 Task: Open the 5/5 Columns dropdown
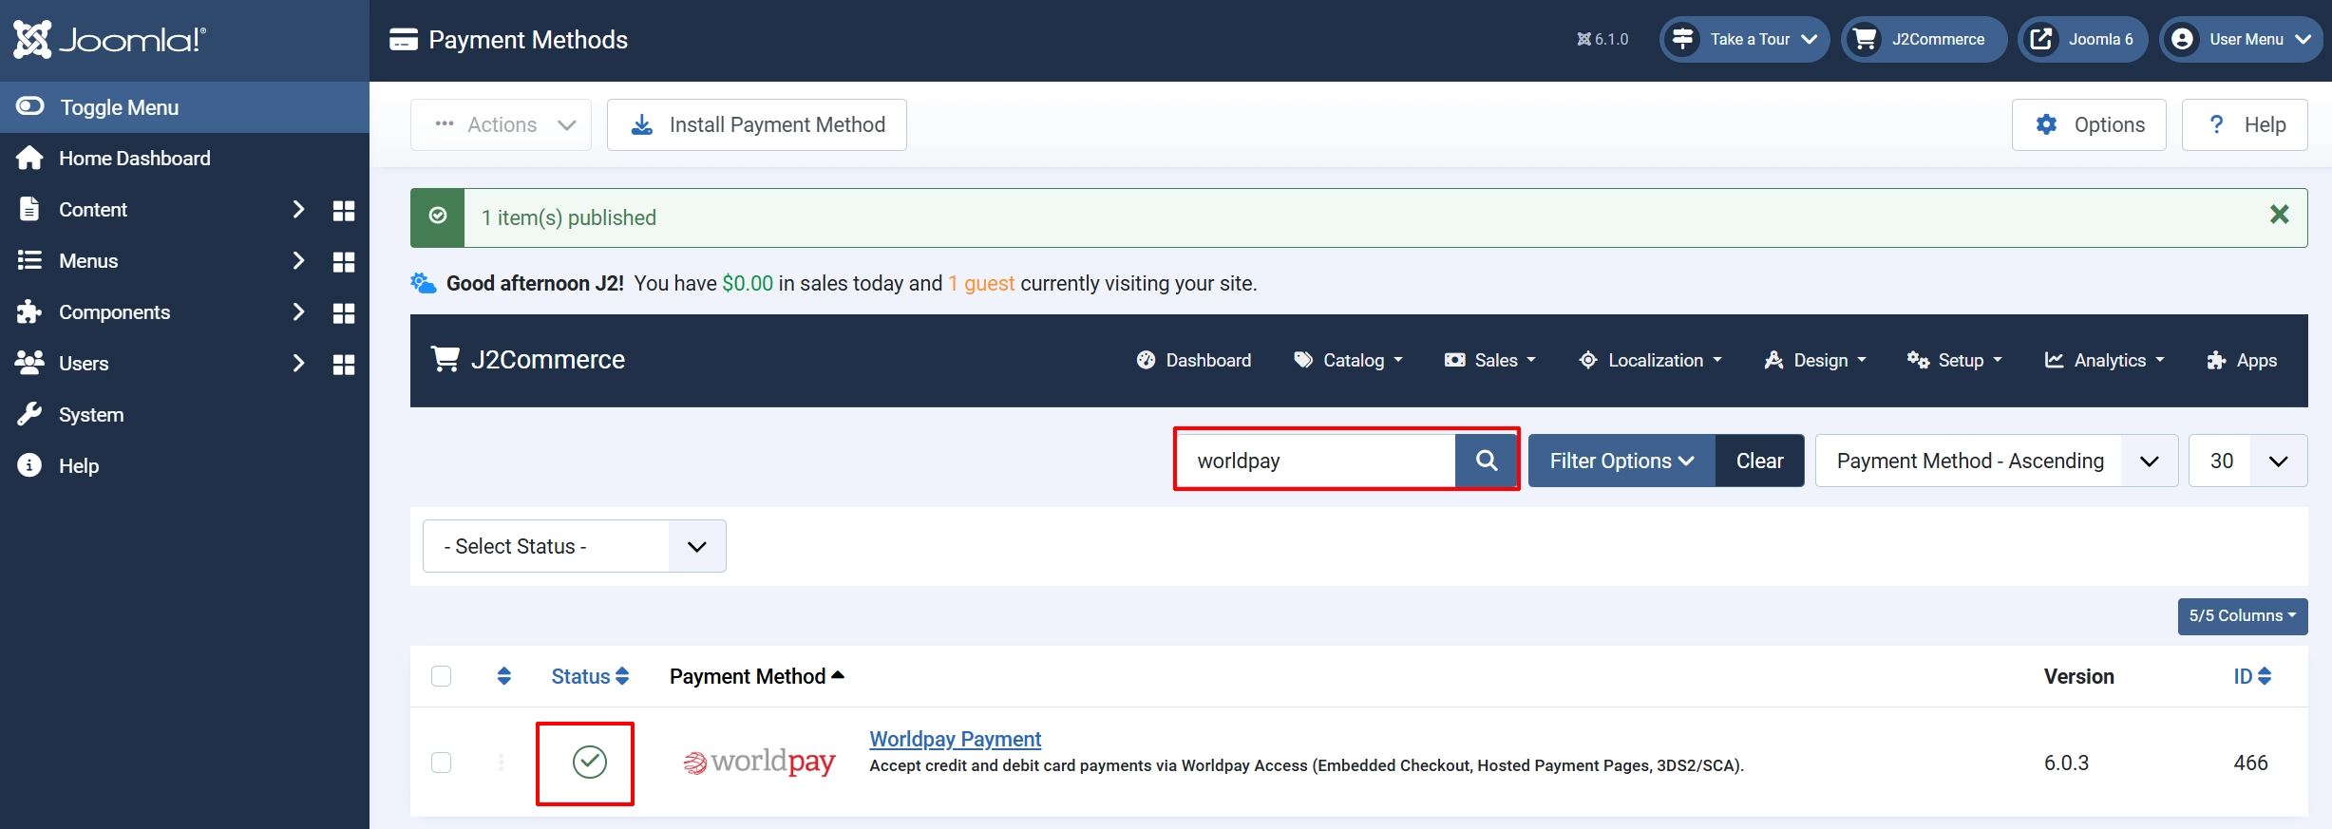[x=2242, y=616]
